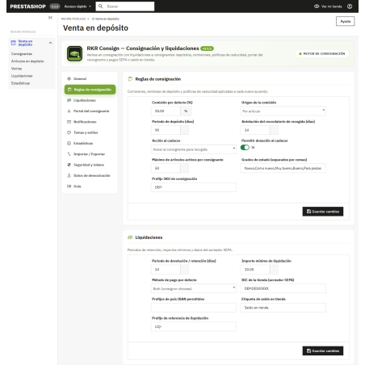Viewport: 365px width, 365px height.
Task: Click the Estadísticas chart icon in tabs
Action: point(69,143)
